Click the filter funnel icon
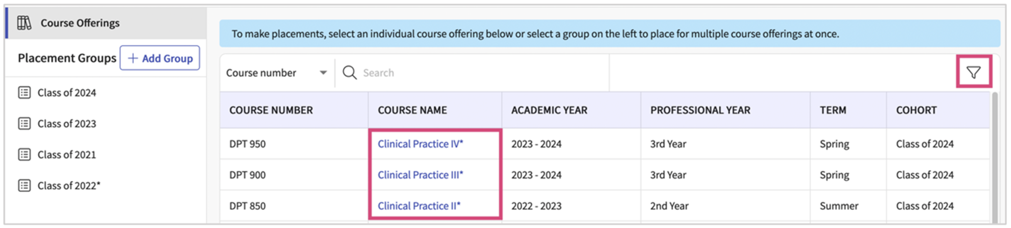Image resolution: width=1011 pixels, height=228 pixels. click(973, 73)
